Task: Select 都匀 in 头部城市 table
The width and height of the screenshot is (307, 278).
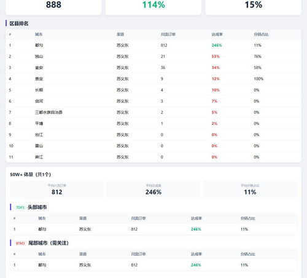Action: click(x=42, y=229)
